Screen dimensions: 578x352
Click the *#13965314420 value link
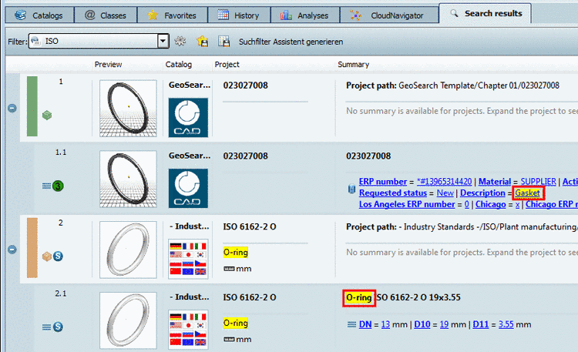click(x=444, y=182)
